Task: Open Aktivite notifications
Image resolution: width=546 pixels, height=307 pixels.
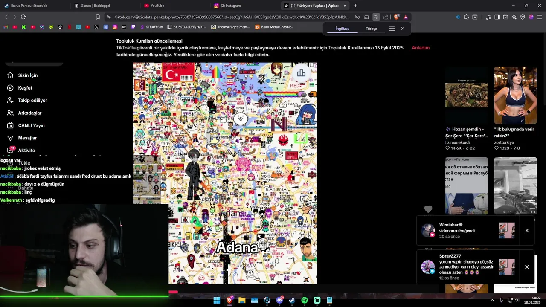Action: (21, 150)
